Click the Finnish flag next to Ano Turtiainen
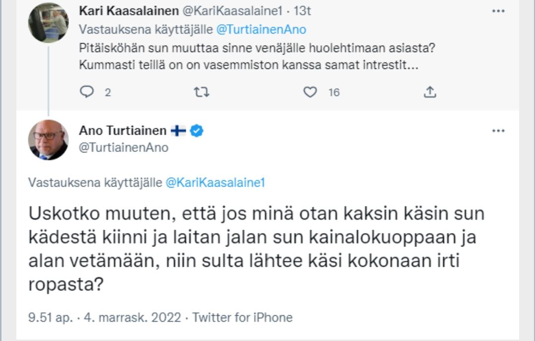The height and width of the screenshot is (341, 535). click(x=178, y=131)
